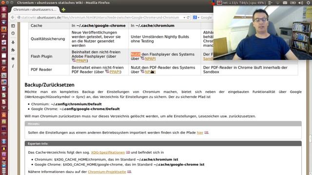Viewport: 312px width, 175px height.
Task: Select the Chromium › ubuntuusers tab
Action: 35,9
